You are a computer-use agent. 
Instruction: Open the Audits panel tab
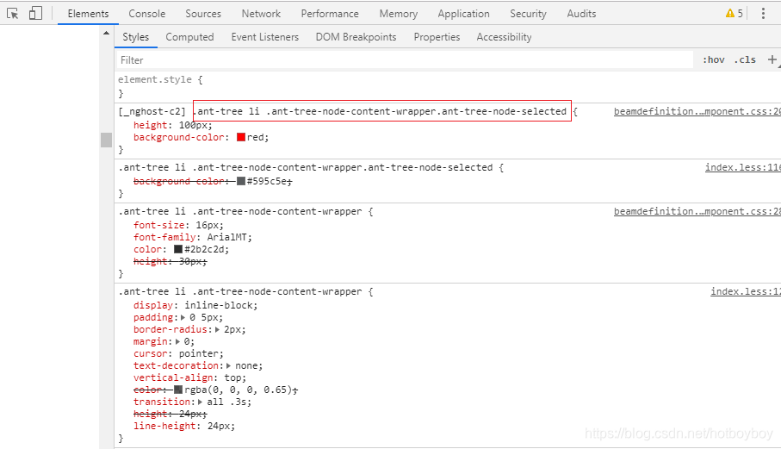(581, 14)
